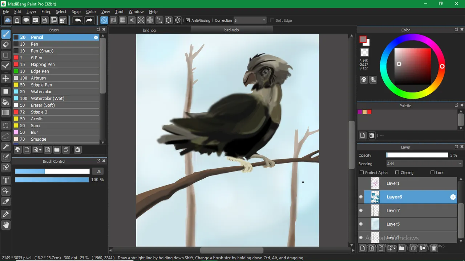Open the add-brush type dropdown in Brush panel
Image resolution: width=465 pixels, height=261 pixels.
click(x=37, y=149)
